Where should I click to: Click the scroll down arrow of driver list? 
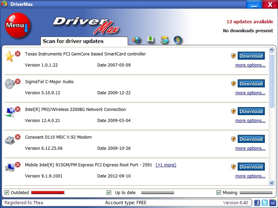pos(271,183)
